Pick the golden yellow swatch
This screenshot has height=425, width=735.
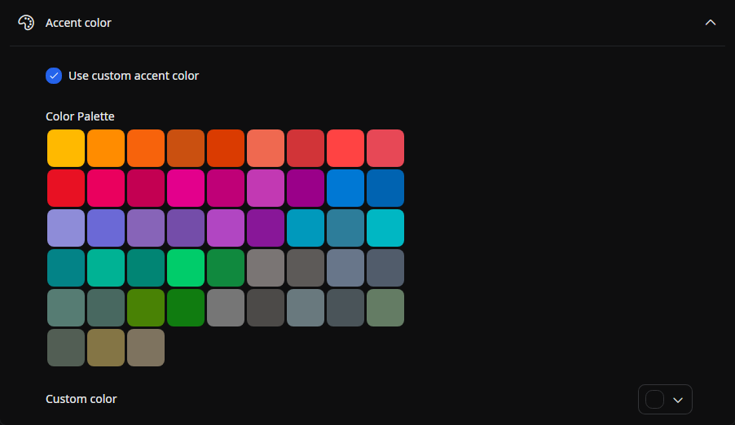(66, 148)
